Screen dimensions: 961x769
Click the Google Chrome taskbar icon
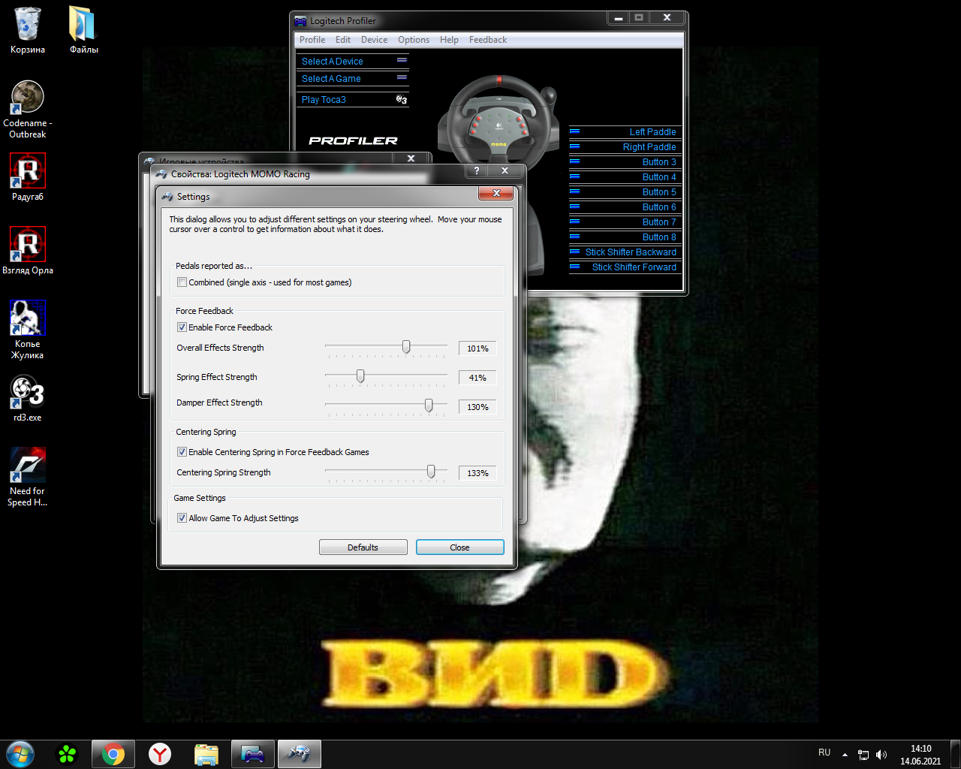[x=113, y=754]
